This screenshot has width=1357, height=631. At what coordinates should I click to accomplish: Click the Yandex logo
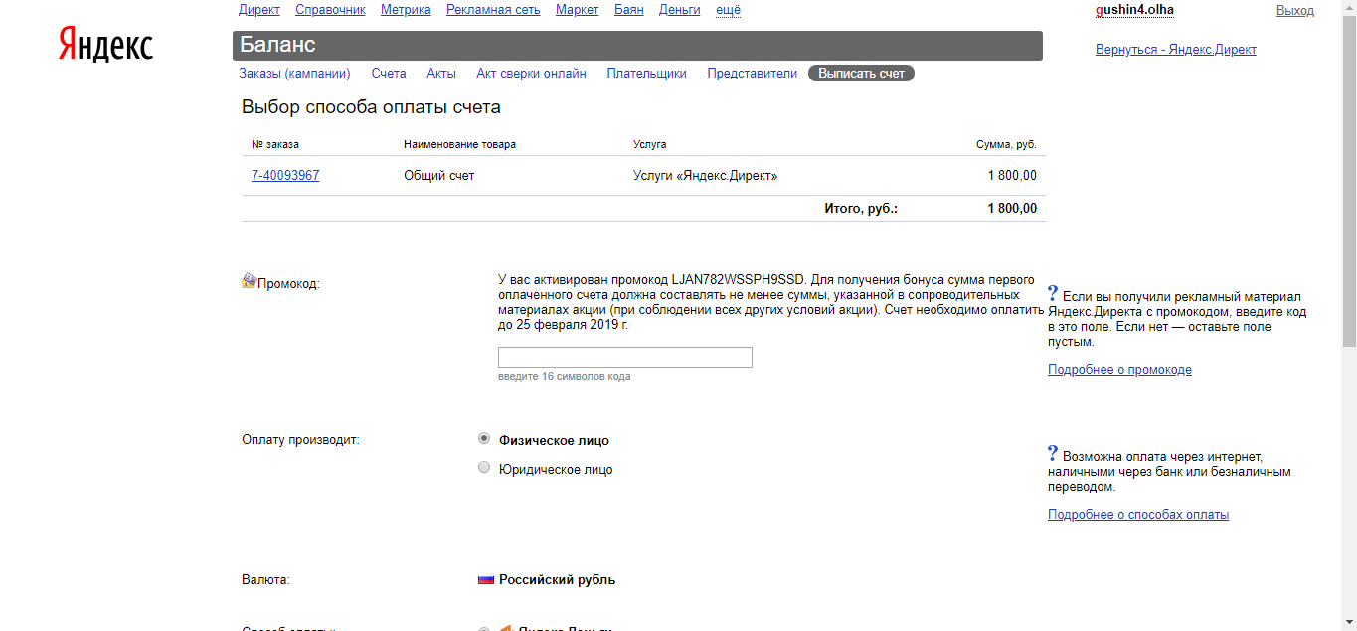[x=105, y=46]
